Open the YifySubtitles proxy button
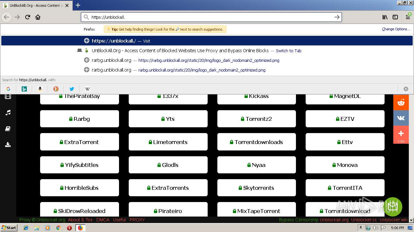 pos(80,165)
